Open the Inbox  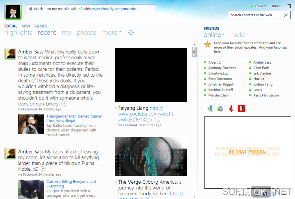(276, 6)
